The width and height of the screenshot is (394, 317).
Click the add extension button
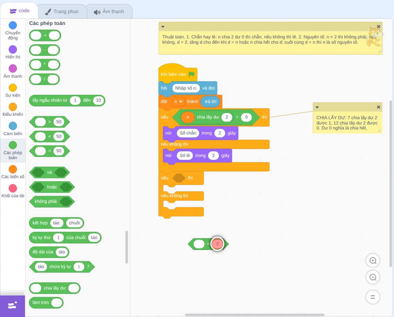[x=13, y=306]
